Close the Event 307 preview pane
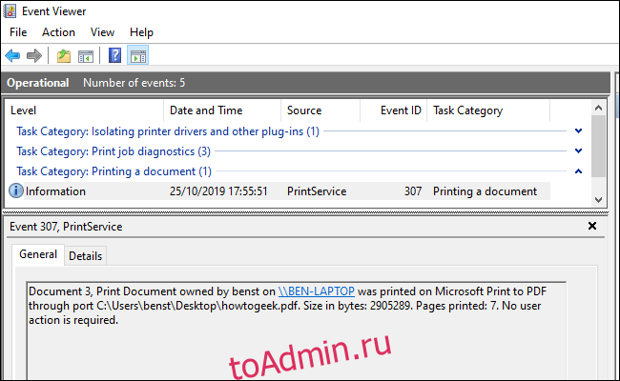The width and height of the screenshot is (620, 381). point(591,227)
